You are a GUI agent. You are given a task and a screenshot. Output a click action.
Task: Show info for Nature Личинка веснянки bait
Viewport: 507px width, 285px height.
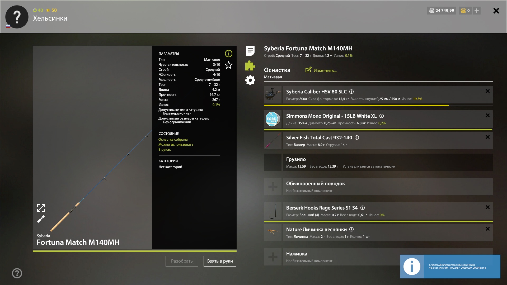pos(351,229)
